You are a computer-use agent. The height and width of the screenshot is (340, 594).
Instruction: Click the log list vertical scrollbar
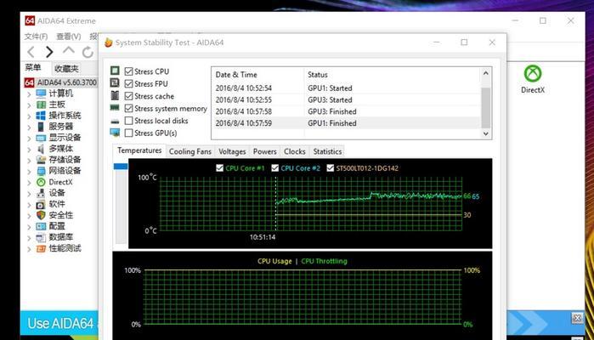[x=485, y=102]
